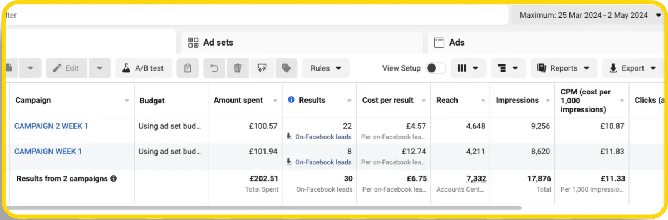Click the preview share icon beside trash

(262, 68)
